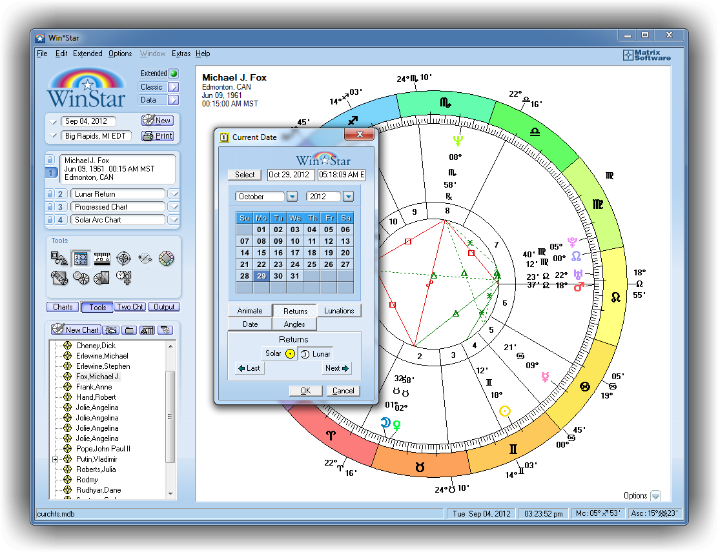Click the Oct 29, 2012 date field
718x552 pixels.
(291, 175)
